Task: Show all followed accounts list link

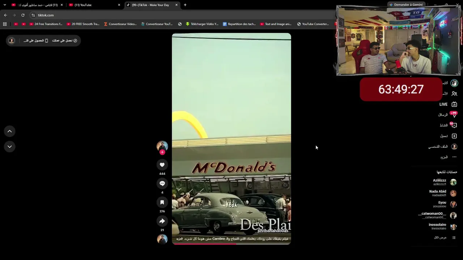Action: (445, 238)
